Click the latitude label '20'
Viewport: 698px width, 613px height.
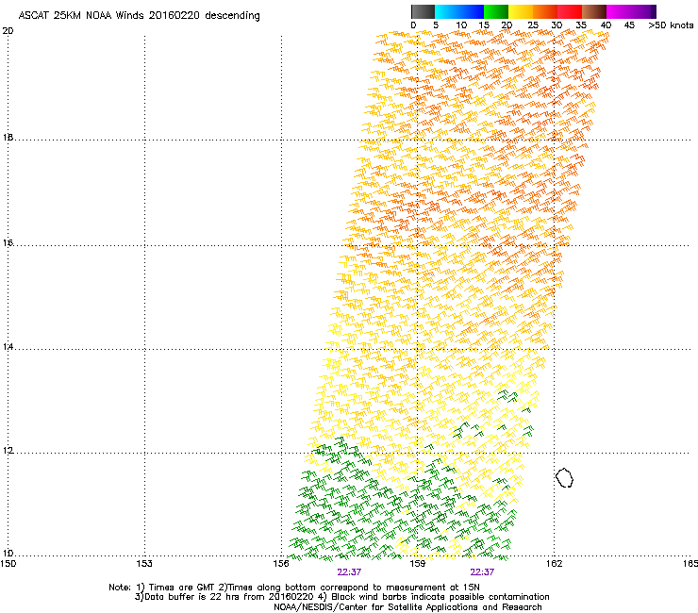pos(8,31)
